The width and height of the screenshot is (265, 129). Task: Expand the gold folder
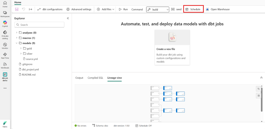pyautogui.click(x=21, y=48)
